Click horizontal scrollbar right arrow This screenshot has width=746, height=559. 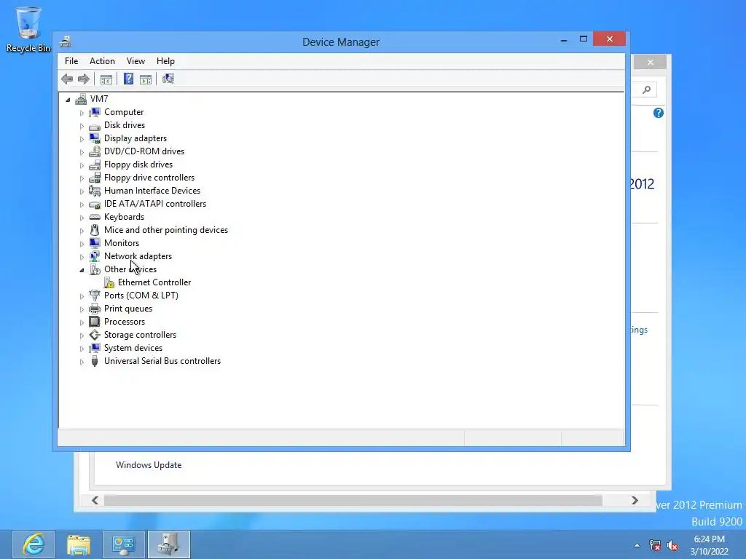635,500
